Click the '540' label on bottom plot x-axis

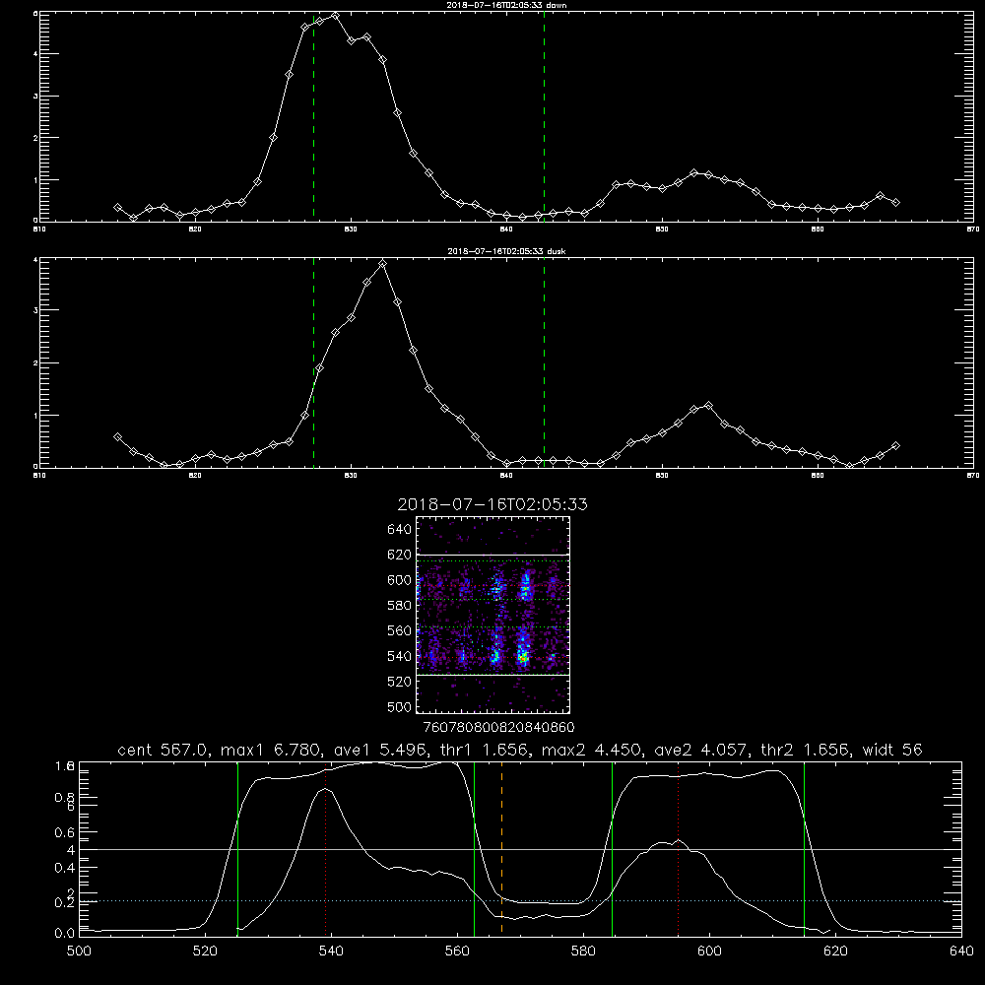tap(331, 951)
